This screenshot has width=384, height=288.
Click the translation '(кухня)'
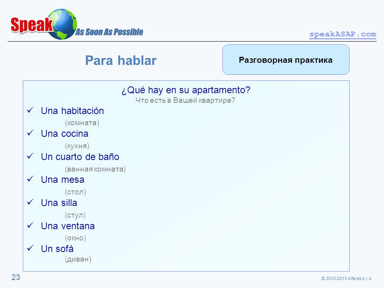pos(77,146)
